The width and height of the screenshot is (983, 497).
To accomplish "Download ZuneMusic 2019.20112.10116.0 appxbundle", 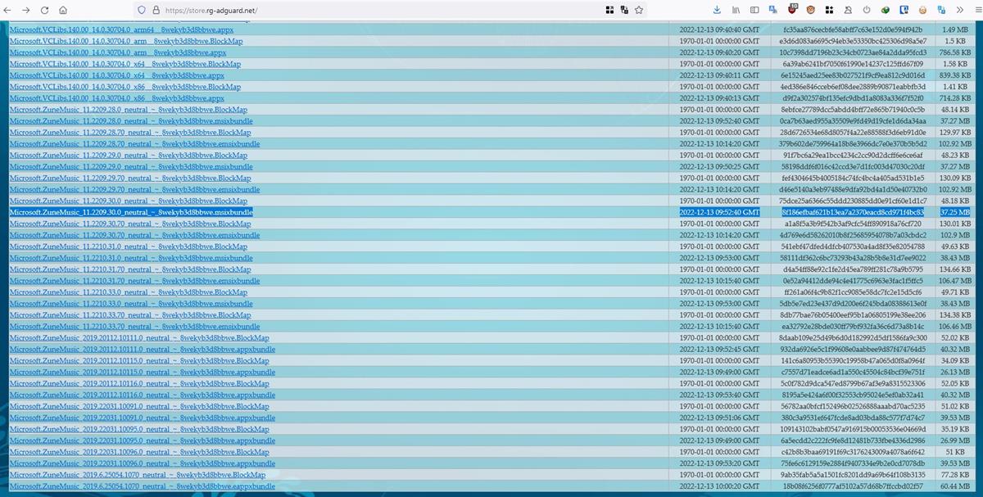I will 143,395.
